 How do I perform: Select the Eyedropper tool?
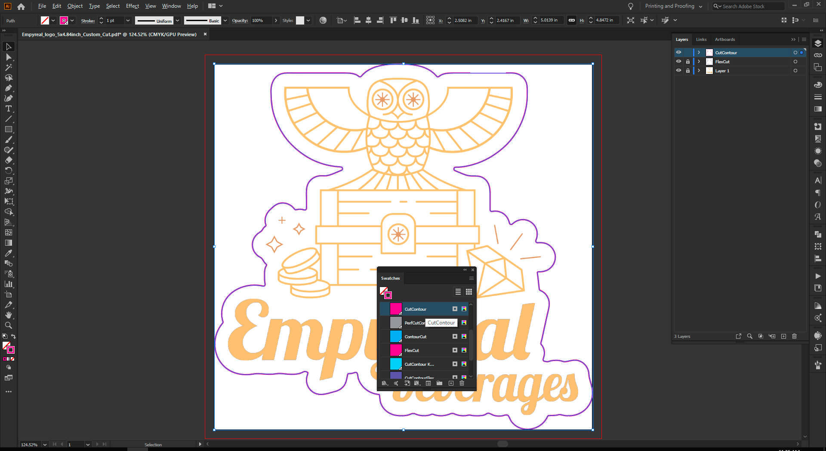9,253
